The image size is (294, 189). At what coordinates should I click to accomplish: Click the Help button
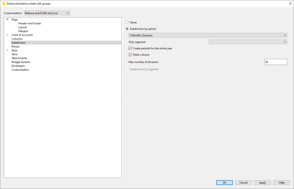pyautogui.click(x=281, y=183)
